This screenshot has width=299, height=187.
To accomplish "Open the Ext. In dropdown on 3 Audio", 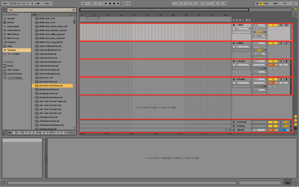I will [259, 61].
